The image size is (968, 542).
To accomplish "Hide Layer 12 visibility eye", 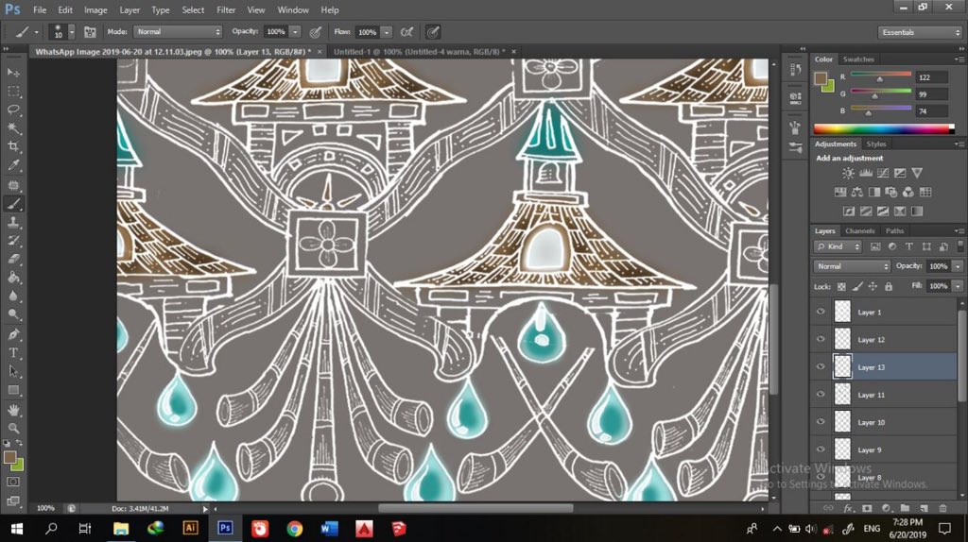I will point(821,339).
